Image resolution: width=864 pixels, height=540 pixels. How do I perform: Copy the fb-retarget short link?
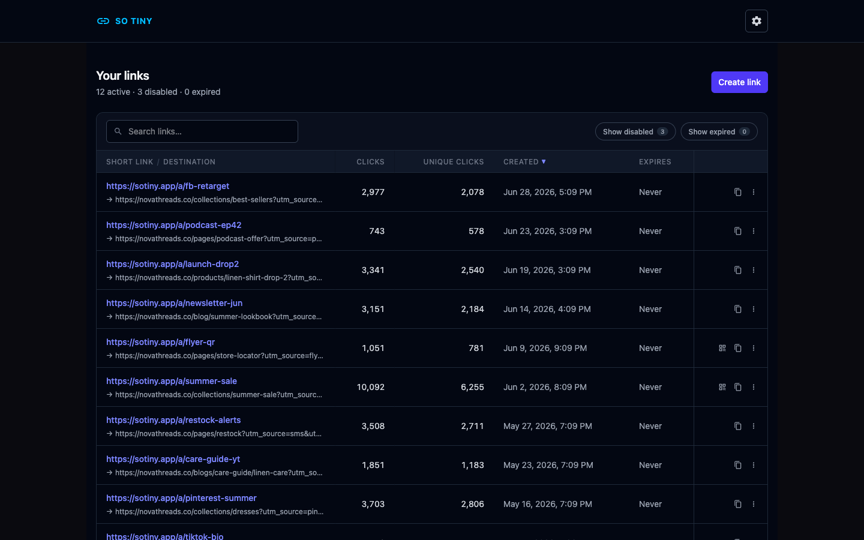(738, 192)
